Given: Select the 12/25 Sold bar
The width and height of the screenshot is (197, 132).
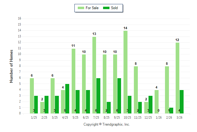Looking at the screenshot, I should click(x=150, y=105).
